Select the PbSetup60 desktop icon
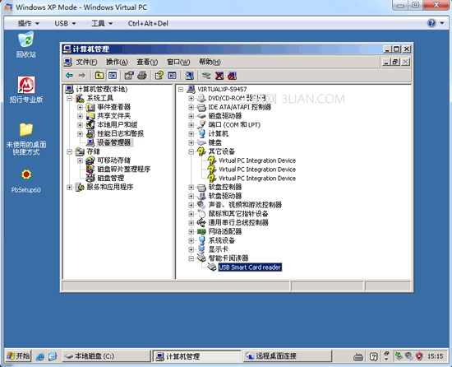Image resolution: width=452 pixels, height=367 pixels. click(x=26, y=181)
